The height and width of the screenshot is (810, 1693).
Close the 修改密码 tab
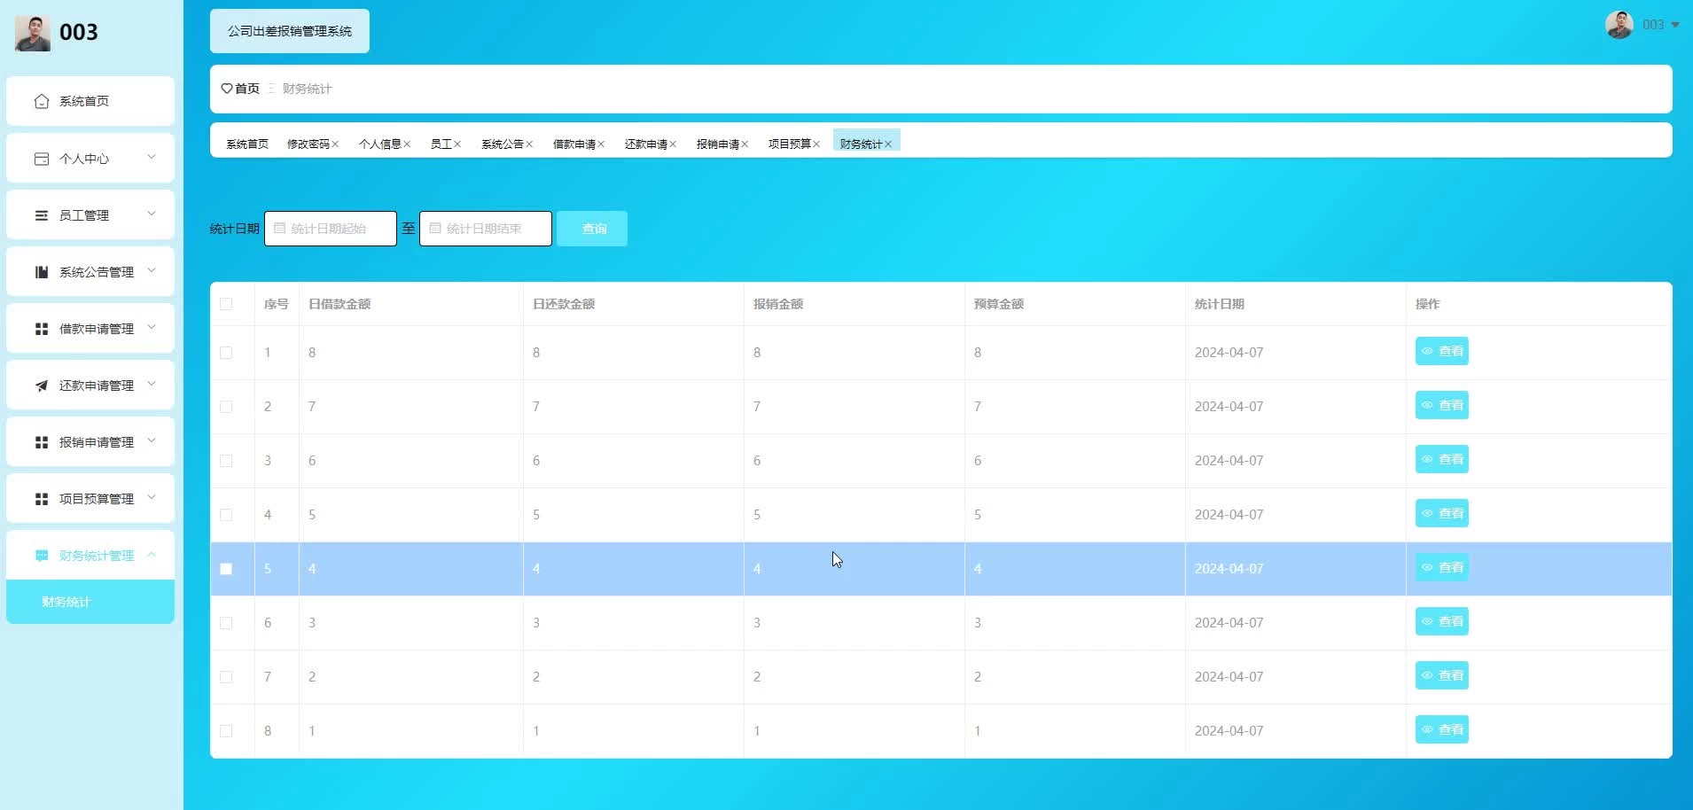[336, 144]
